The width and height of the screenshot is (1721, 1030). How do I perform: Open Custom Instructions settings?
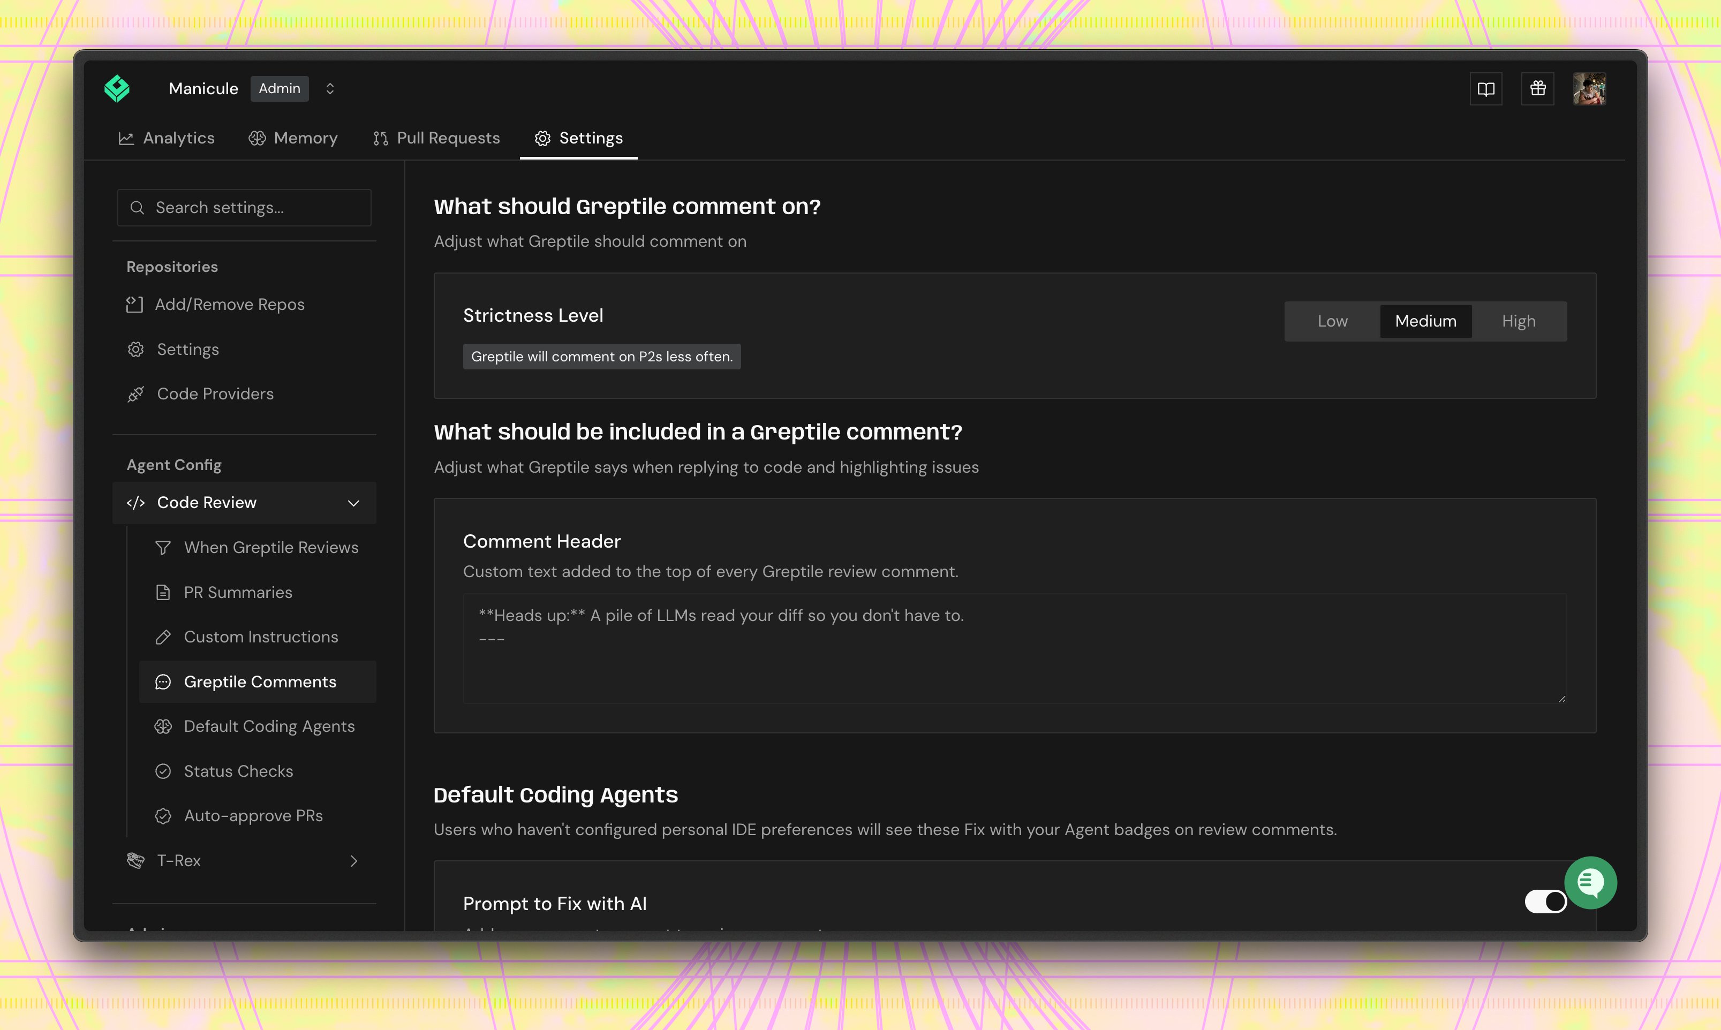[258, 637]
